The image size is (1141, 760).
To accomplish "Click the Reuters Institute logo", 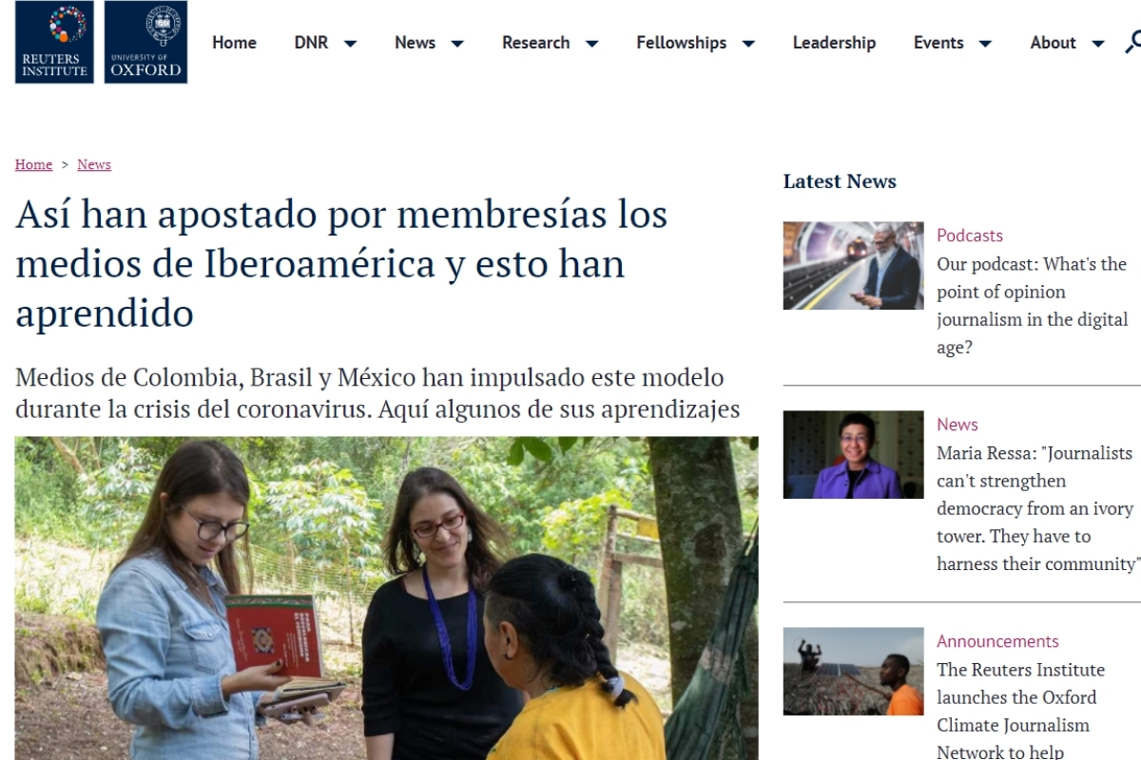I will (x=54, y=42).
